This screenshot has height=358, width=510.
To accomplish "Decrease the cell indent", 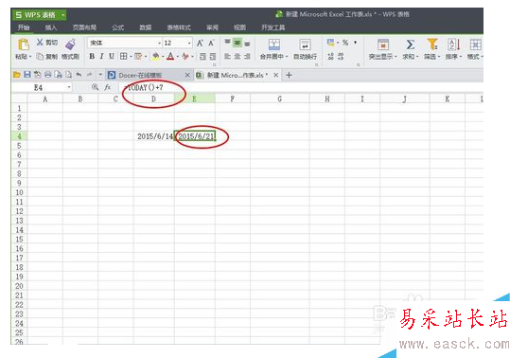I will (x=202, y=56).
